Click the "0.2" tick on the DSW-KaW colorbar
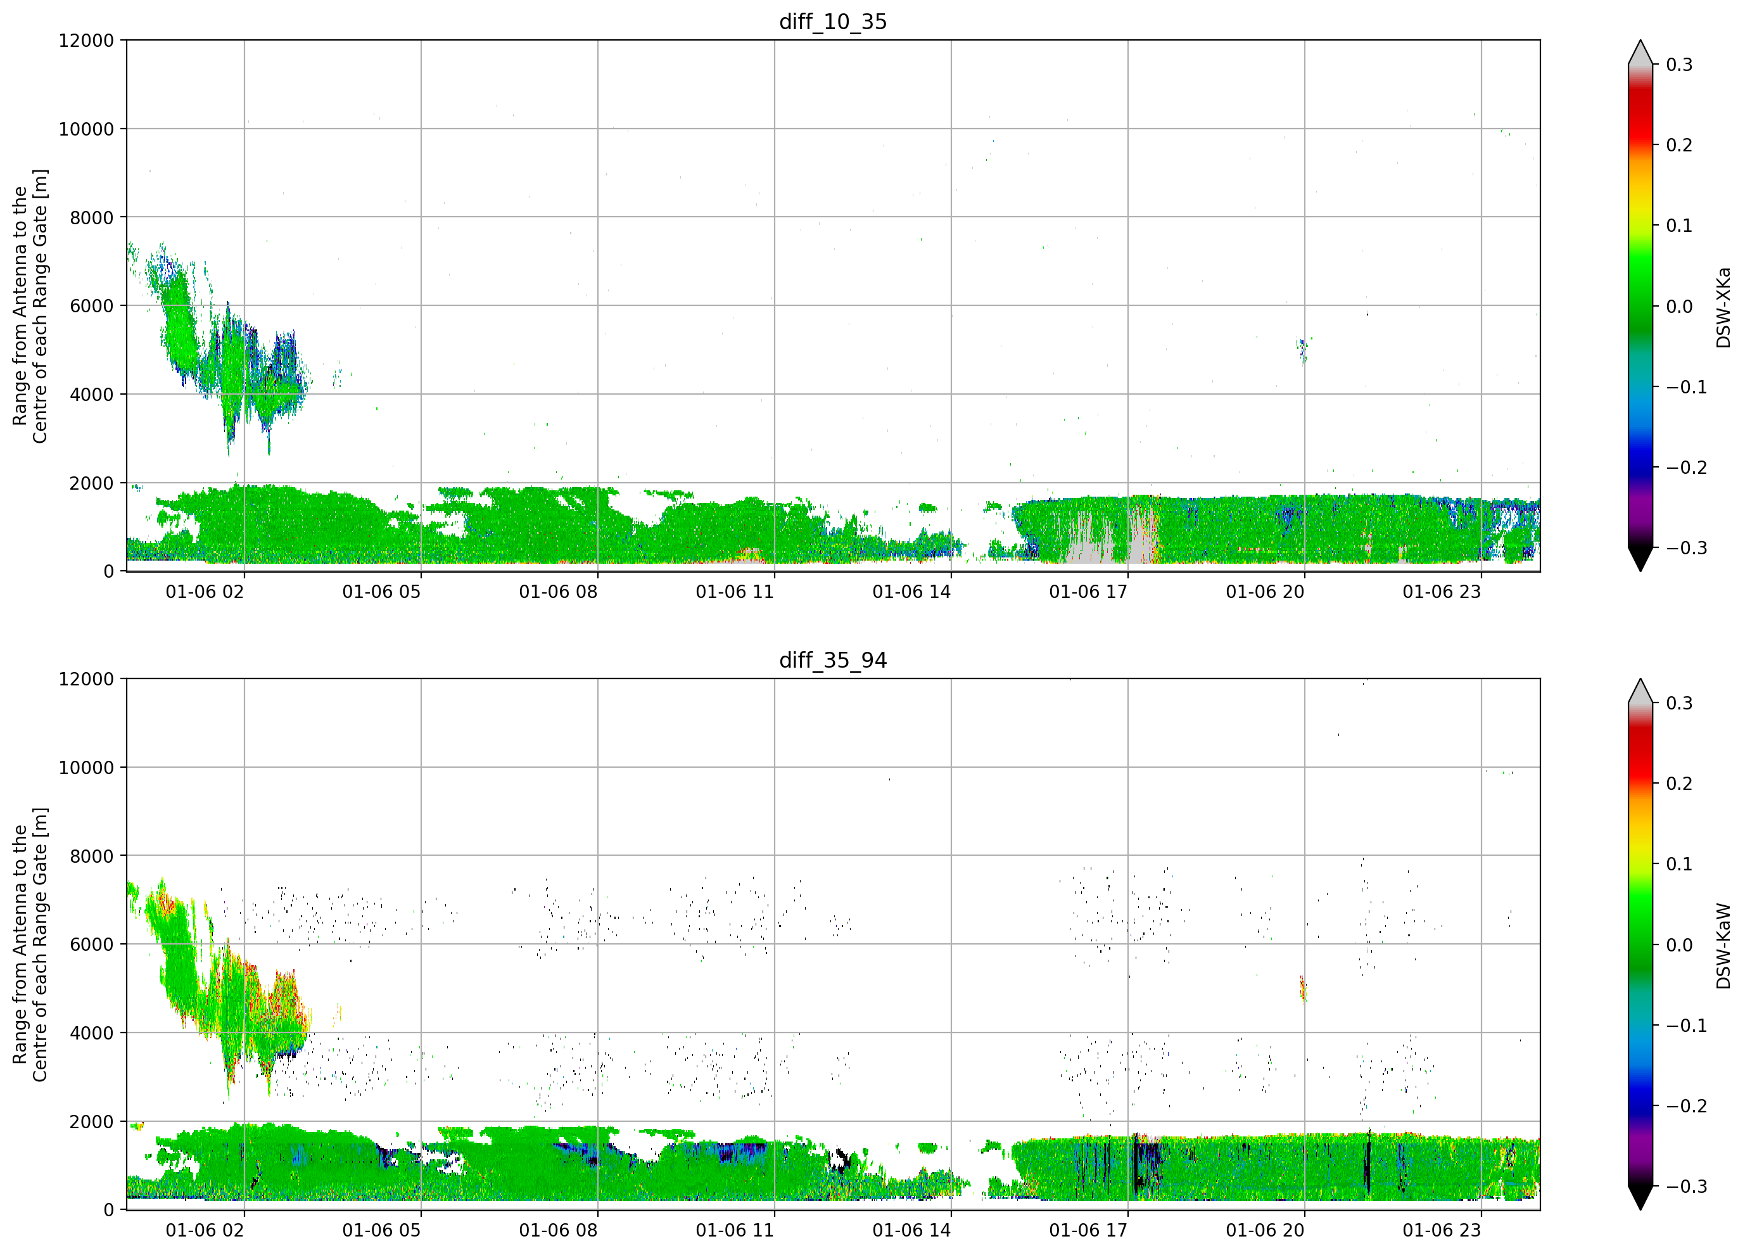 tap(1680, 784)
